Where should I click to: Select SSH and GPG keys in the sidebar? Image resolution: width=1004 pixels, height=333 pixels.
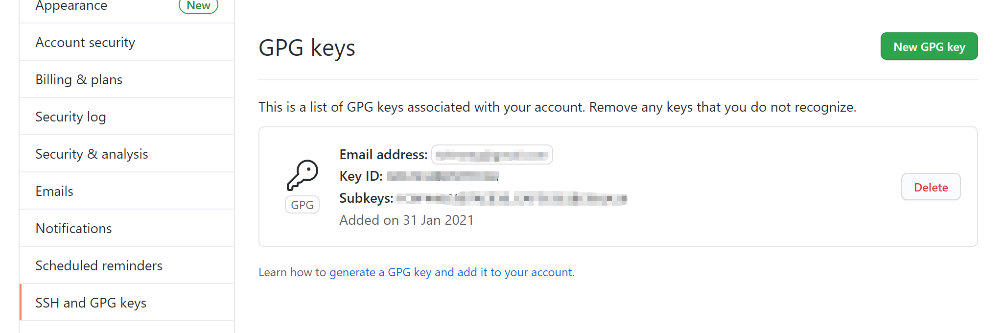coord(91,303)
